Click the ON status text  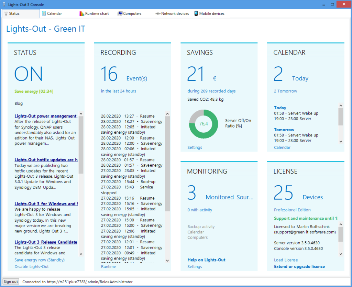29,74
